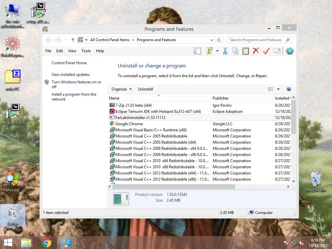The width and height of the screenshot is (332, 249).
Task: Click the Paste clipboard toolbar icon
Action: 246,51
